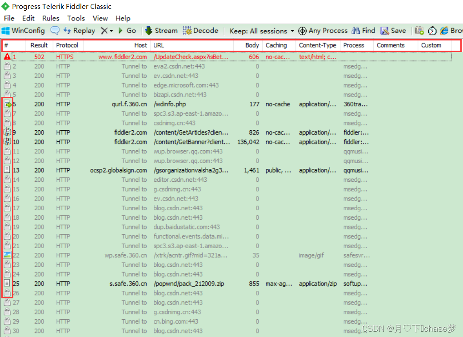The height and width of the screenshot is (337, 463).
Task: Open the Tools menu
Action: point(76,18)
